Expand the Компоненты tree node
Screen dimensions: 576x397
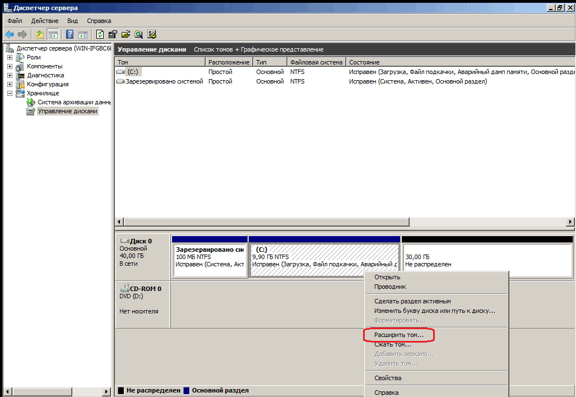(x=10, y=67)
